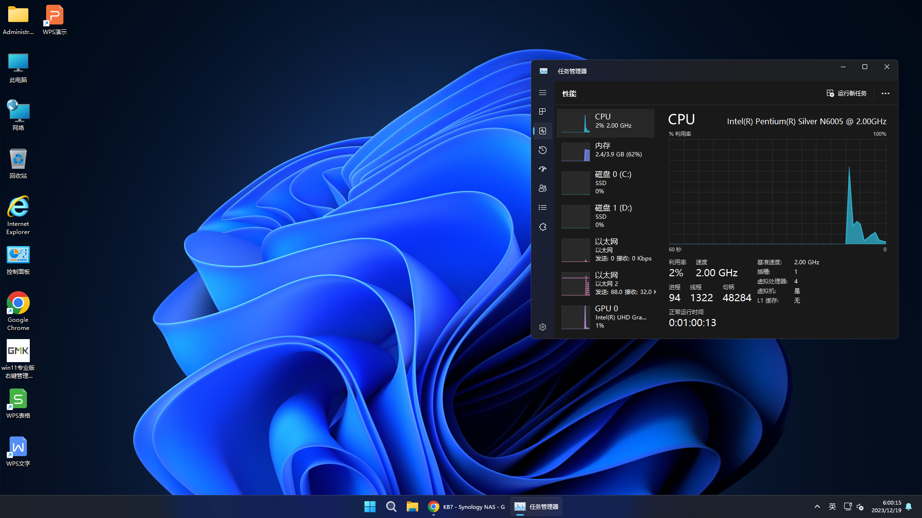Toggle the input language indicator in tray
The width and height of the screenshot is (922, 518).
tap(832, 506)
